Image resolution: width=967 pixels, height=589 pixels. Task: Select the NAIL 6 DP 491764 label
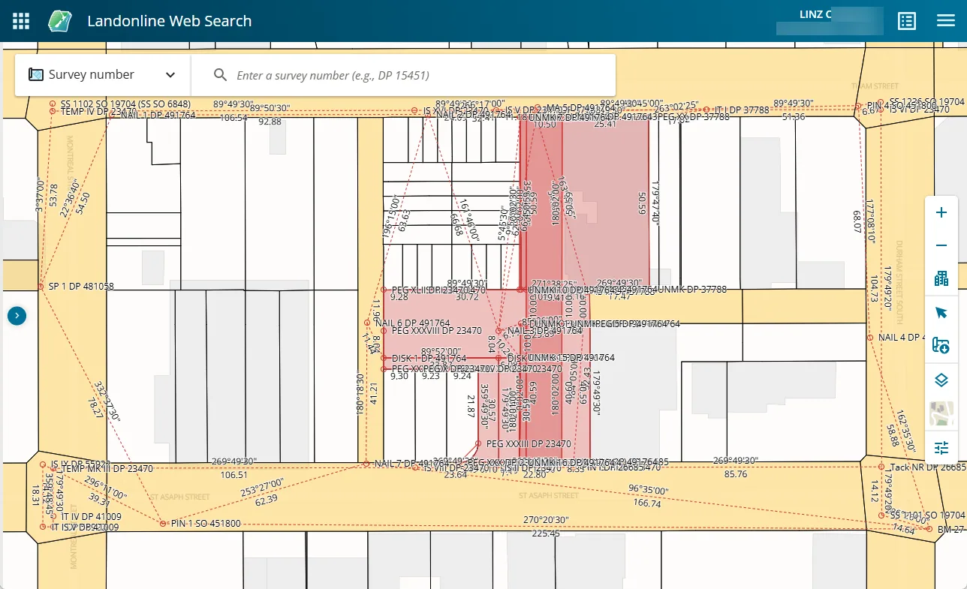pos(412,323)
